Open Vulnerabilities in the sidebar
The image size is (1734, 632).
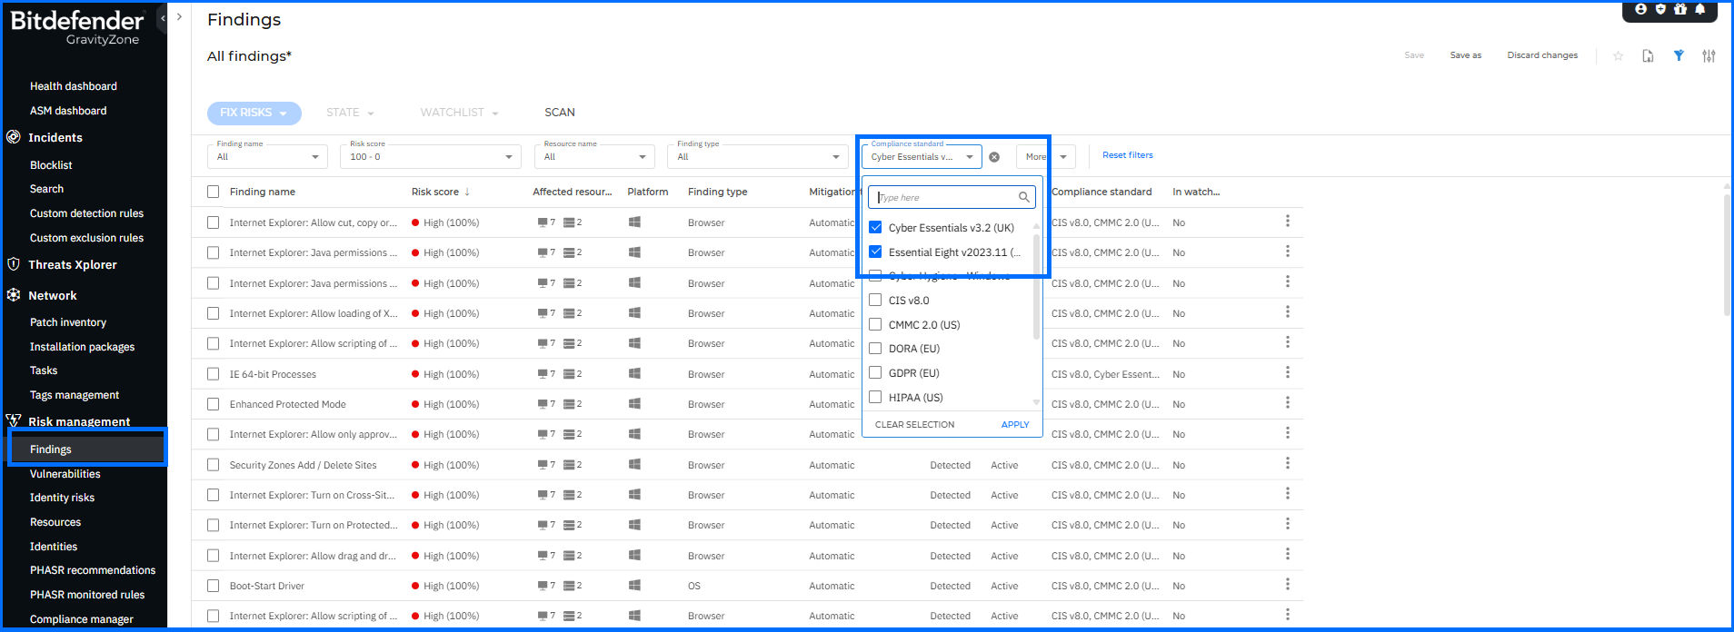65,474
